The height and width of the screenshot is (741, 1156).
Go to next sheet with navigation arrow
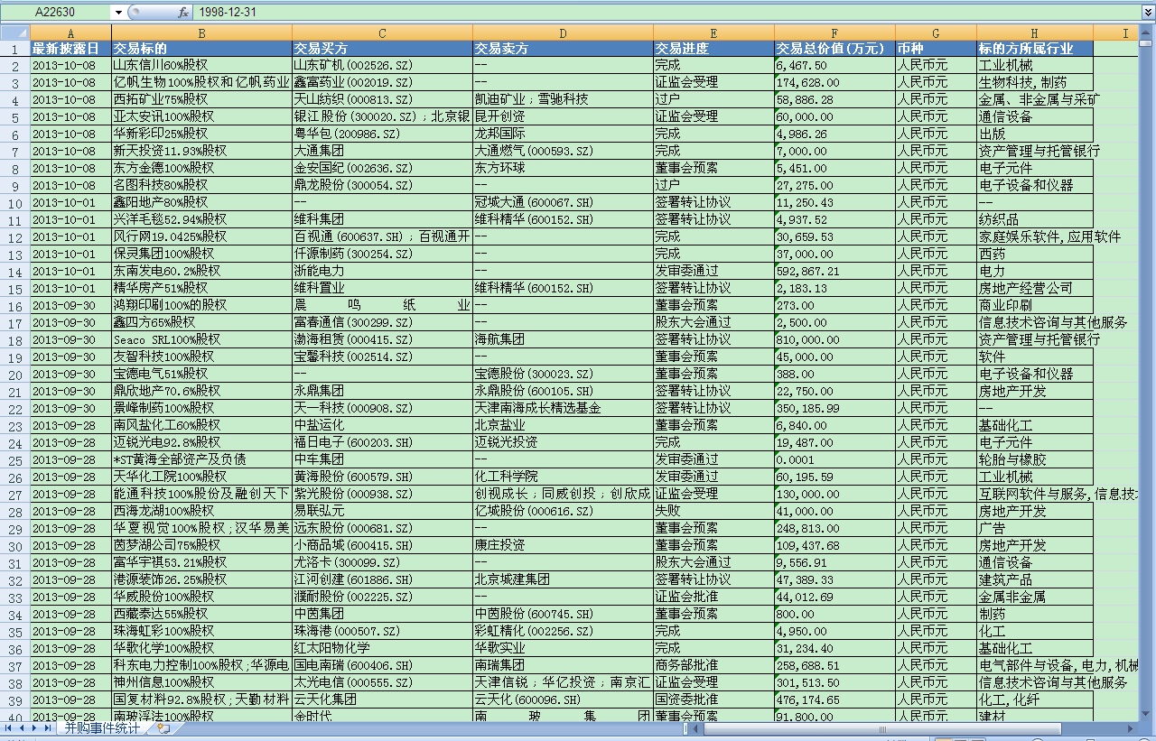34,727
